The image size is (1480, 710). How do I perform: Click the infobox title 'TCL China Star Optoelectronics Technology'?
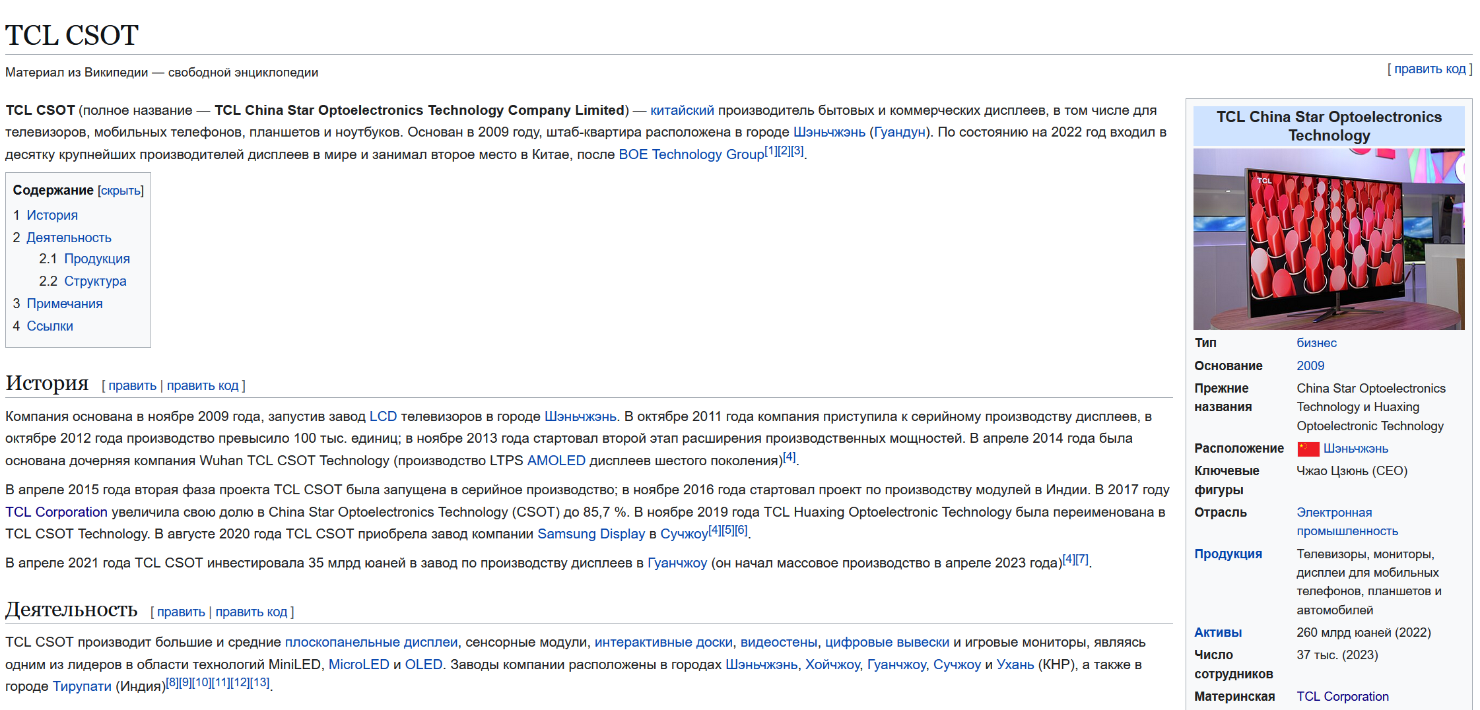[x=1329, y=126]
